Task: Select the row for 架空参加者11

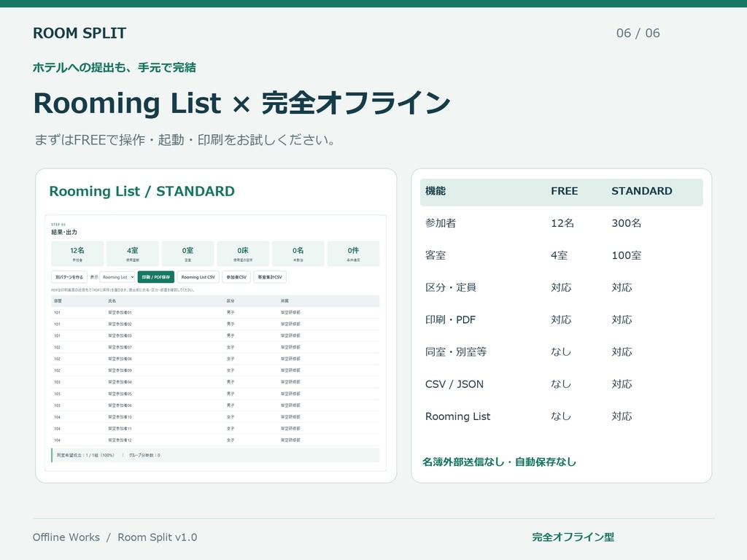Action: pyautogui.click(x=215, y=429)
